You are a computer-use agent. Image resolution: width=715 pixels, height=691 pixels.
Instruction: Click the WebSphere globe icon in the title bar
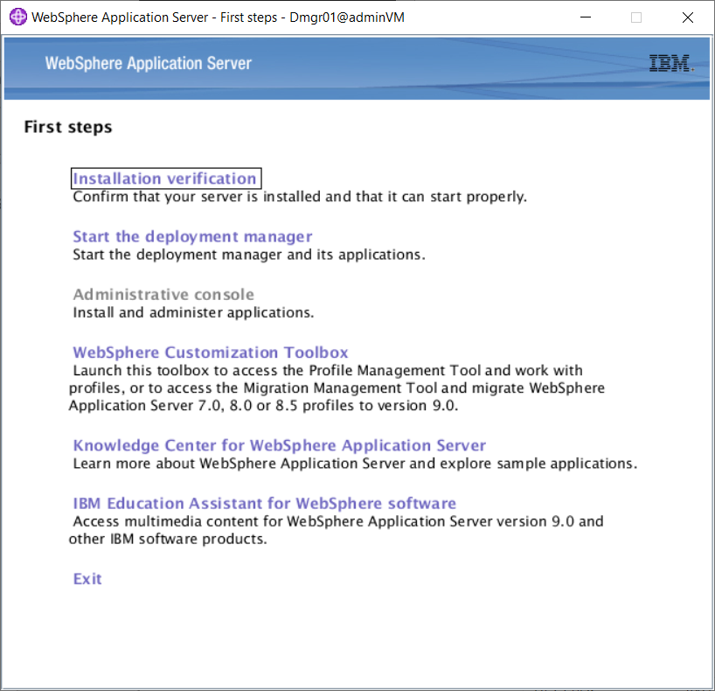coord(17,17)
